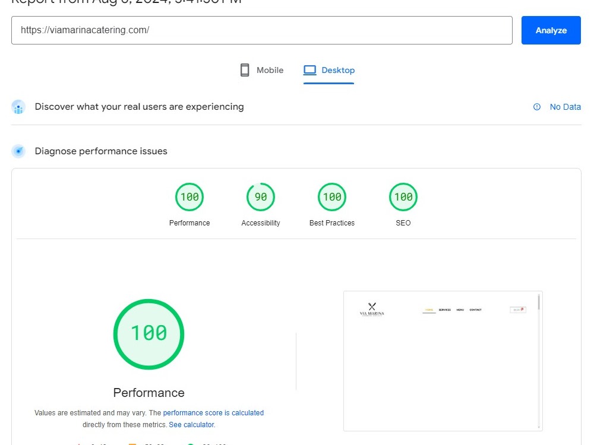This screenshot has height=445, width=594.
Task: Click the Accessibility 90 score gauge
Action: (x=261, y=197)
